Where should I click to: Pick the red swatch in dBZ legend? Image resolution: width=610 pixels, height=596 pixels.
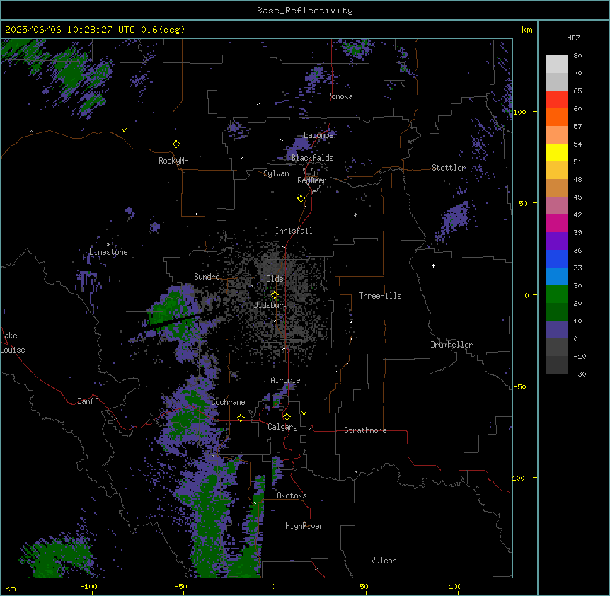[x=556, y=100]
